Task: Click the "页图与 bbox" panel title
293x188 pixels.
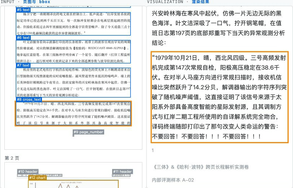Action: coord(37,2)
